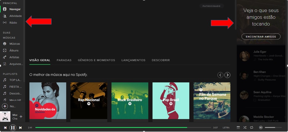
Task: Click the left sidebar scrollbar
Action: pyautogui.click(x=24, y=41)
